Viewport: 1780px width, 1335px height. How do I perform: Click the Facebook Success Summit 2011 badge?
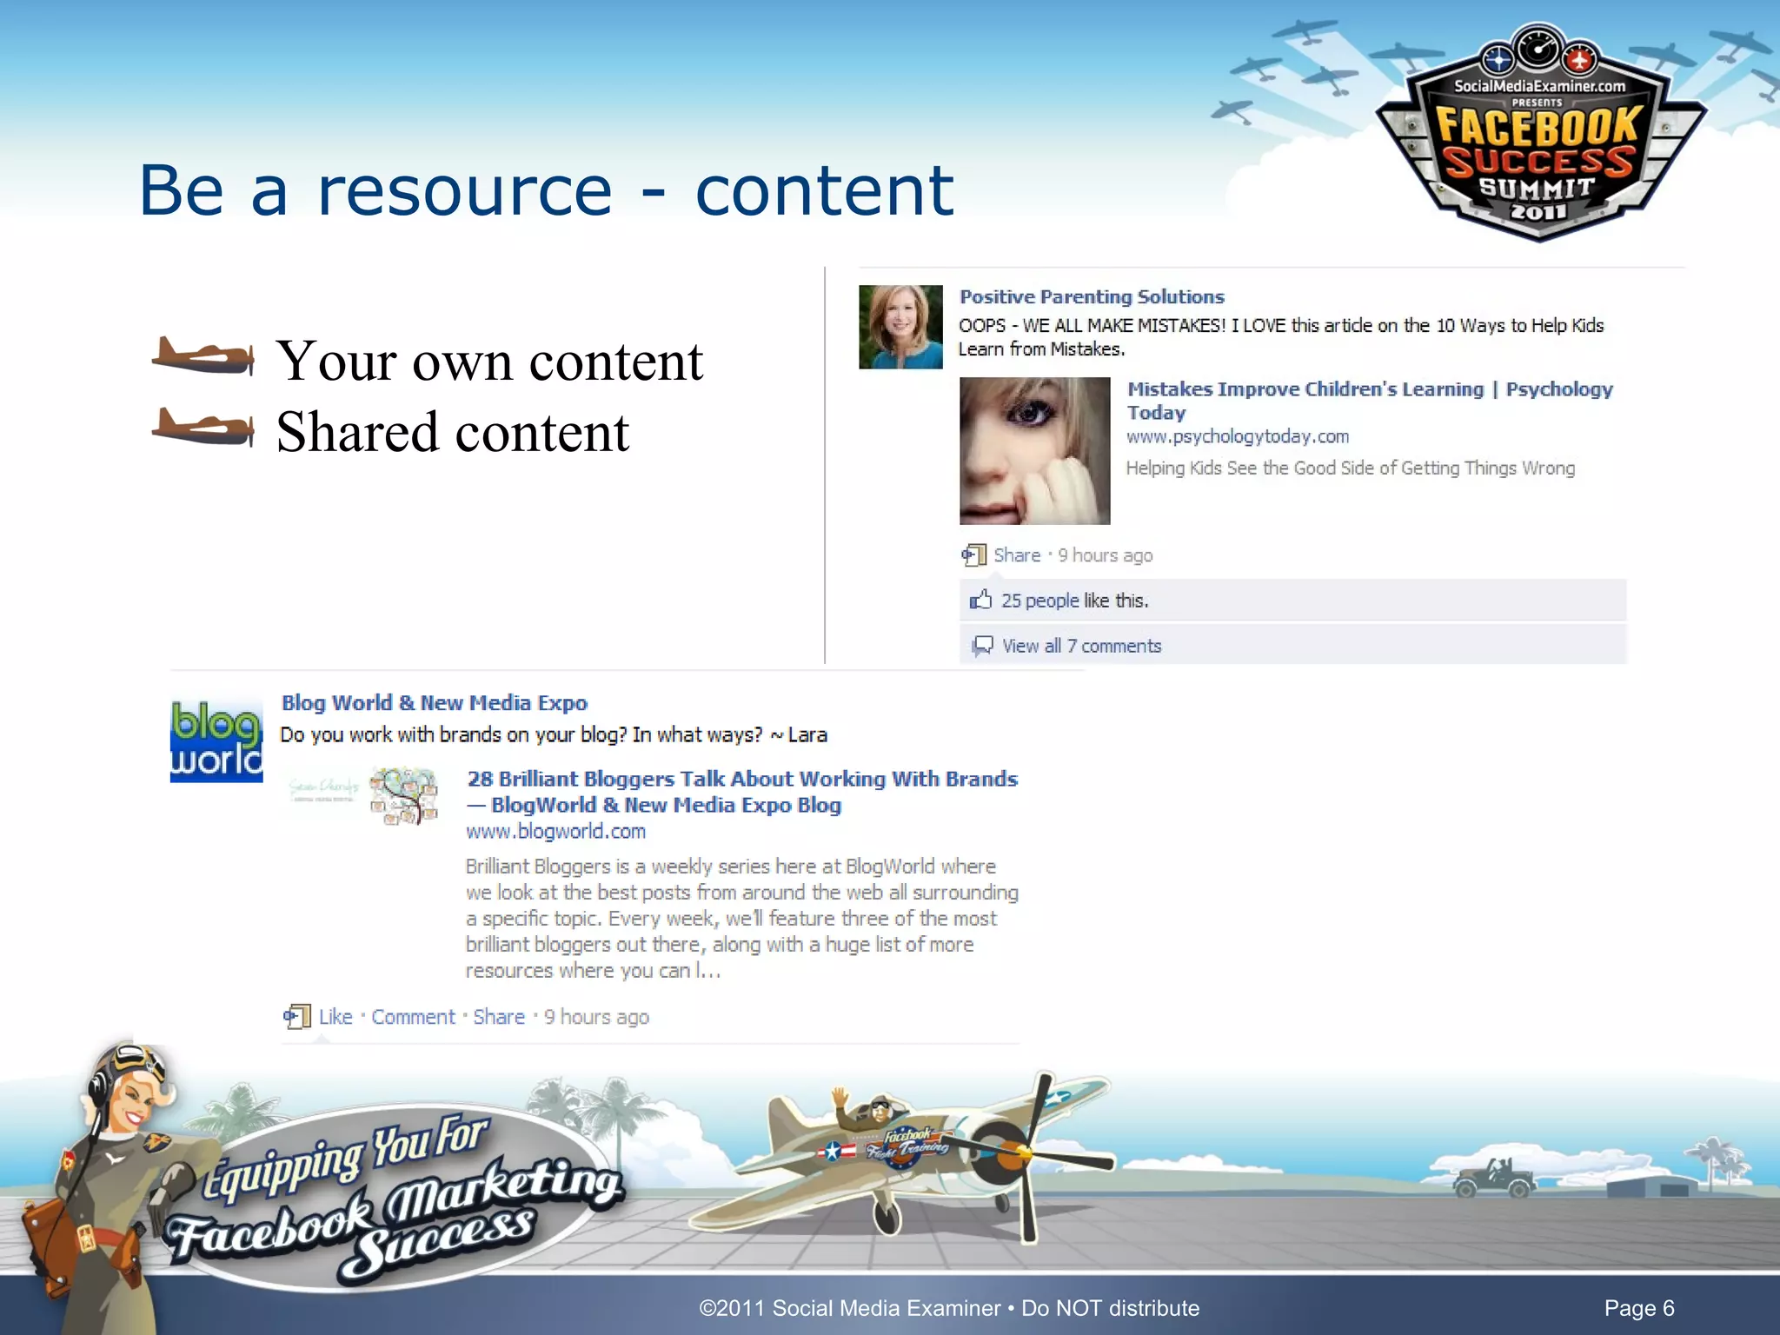[x=1539, y=134]
